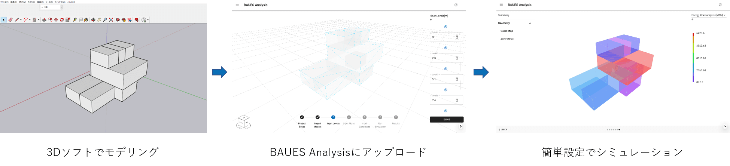
Task: Open Extension Warehouse icon in SketchUp toolbar
Action: pos(124,20)
